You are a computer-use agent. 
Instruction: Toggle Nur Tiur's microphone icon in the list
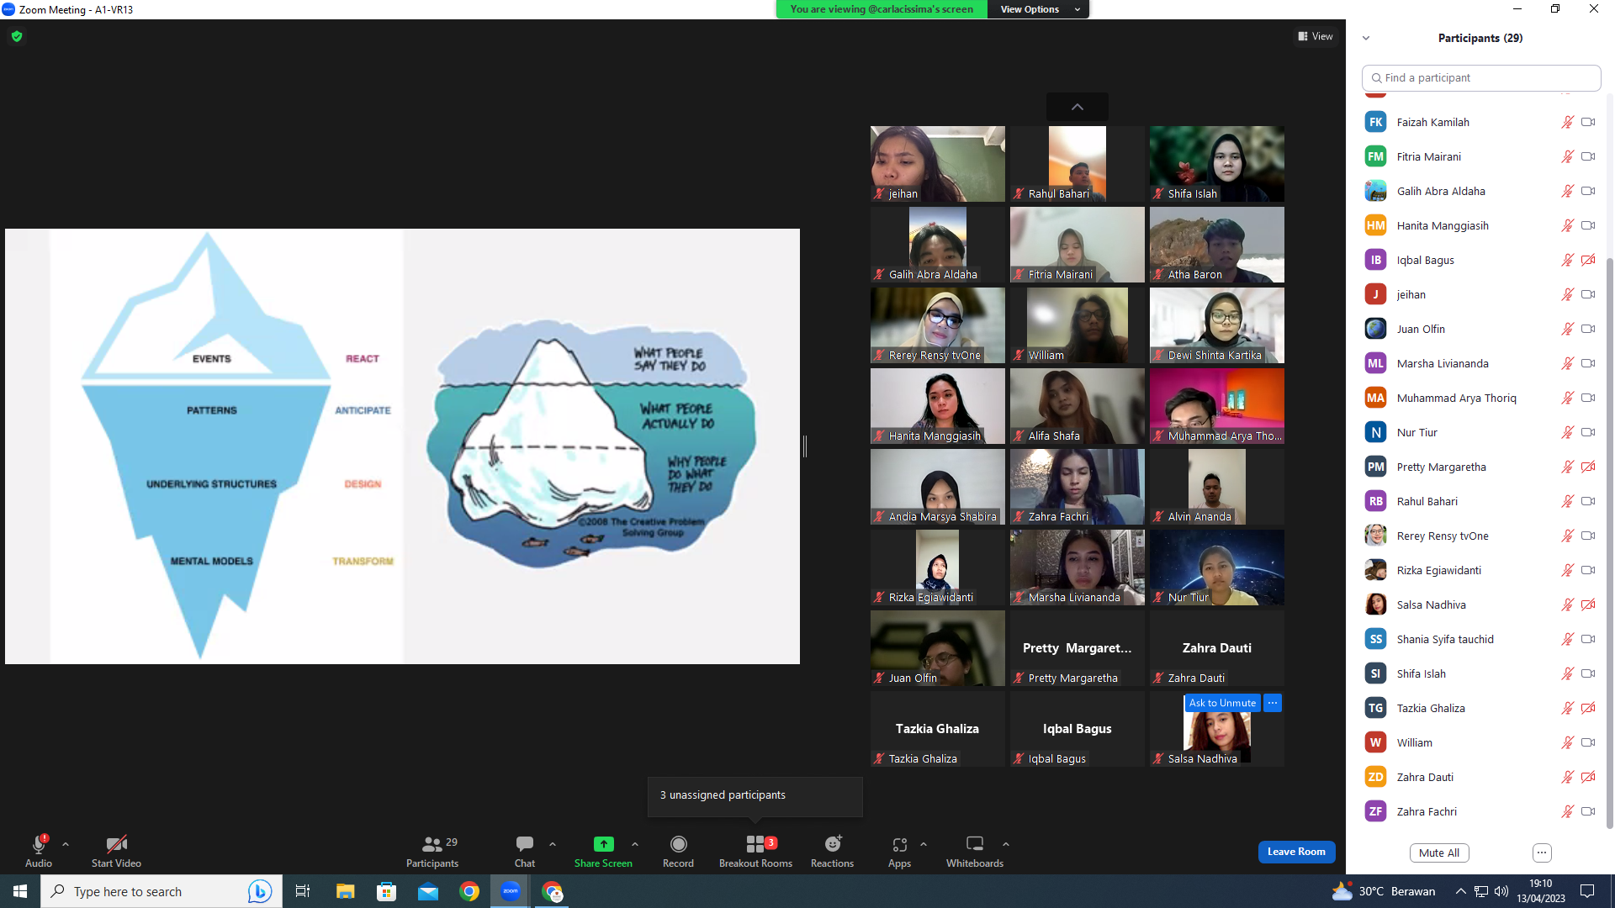[1568, 432]
